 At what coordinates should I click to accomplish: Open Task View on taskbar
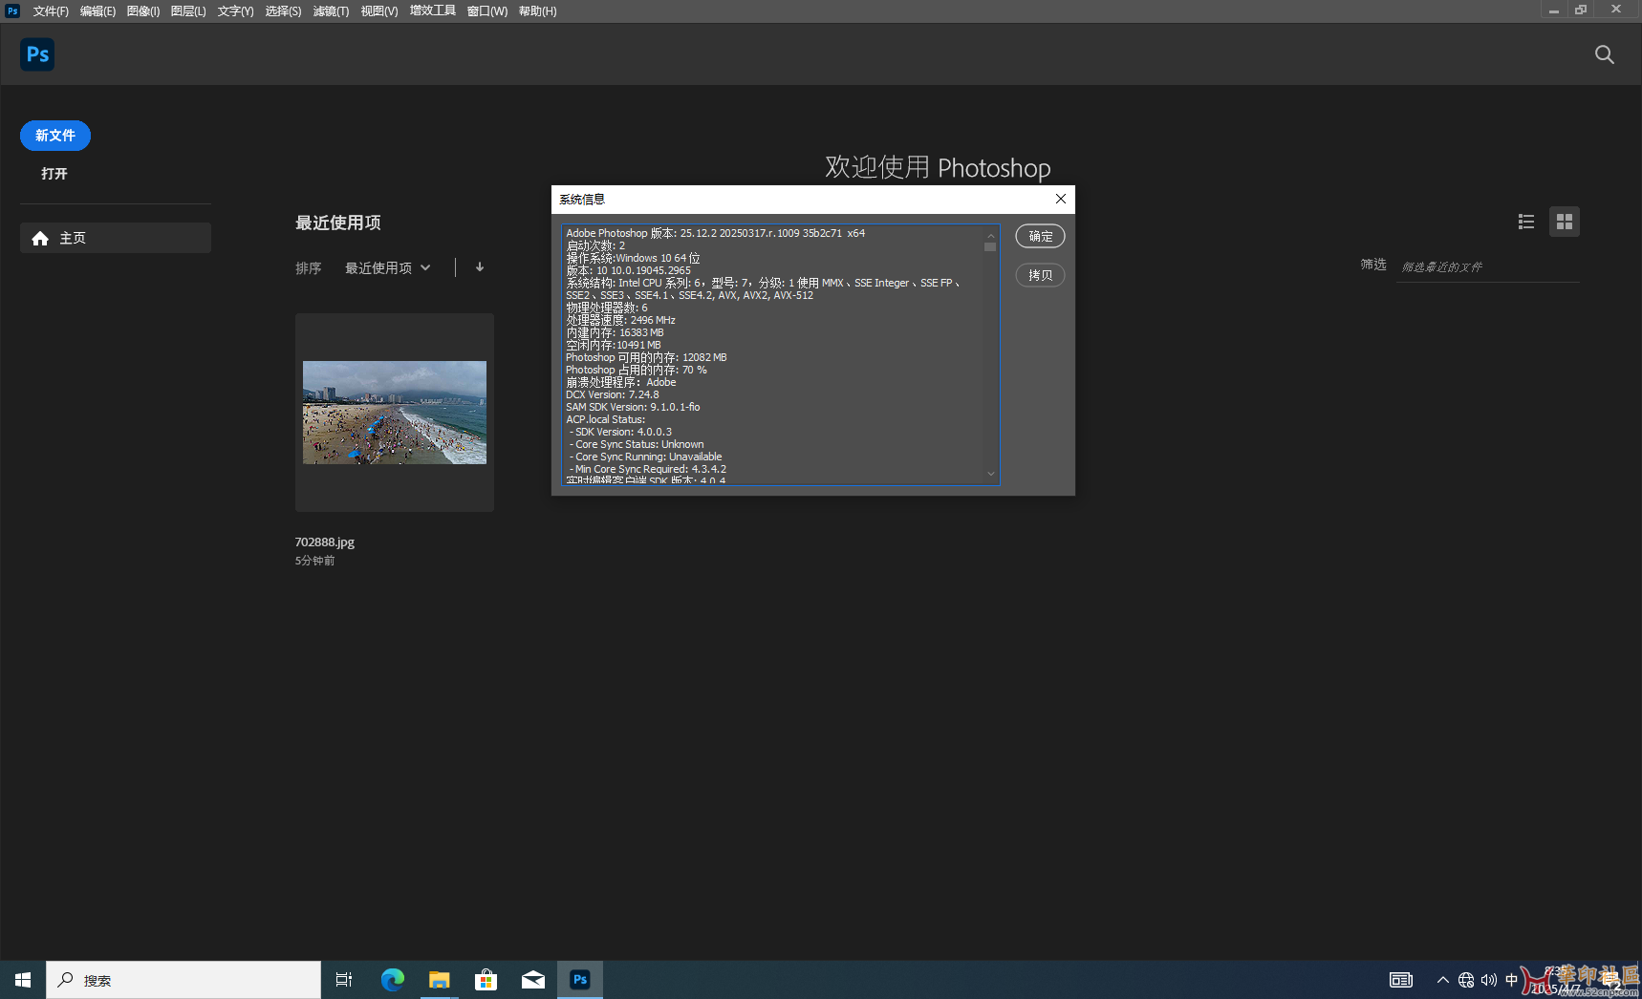point(344,980)
